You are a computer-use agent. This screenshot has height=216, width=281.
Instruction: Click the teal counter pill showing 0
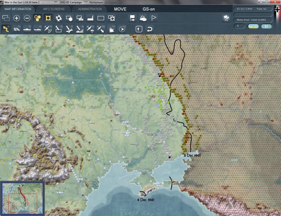pos(266,26)
